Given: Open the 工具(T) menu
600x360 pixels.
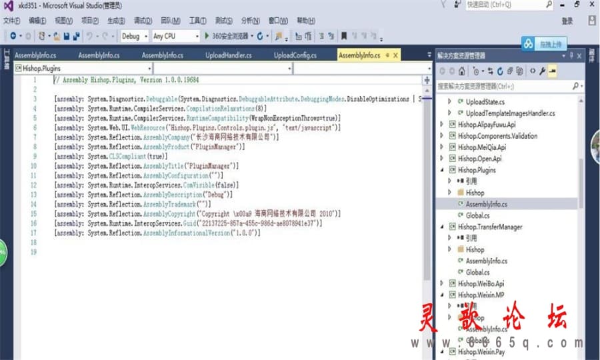Looking at the screenshot, I should (x=197, y=21).
